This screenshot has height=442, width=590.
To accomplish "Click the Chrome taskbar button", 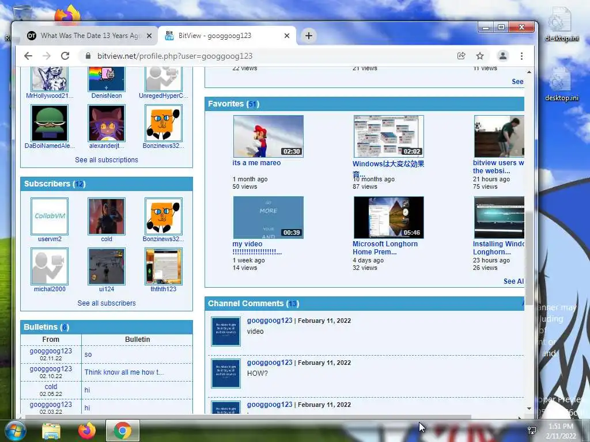I will tap(123, 430).
